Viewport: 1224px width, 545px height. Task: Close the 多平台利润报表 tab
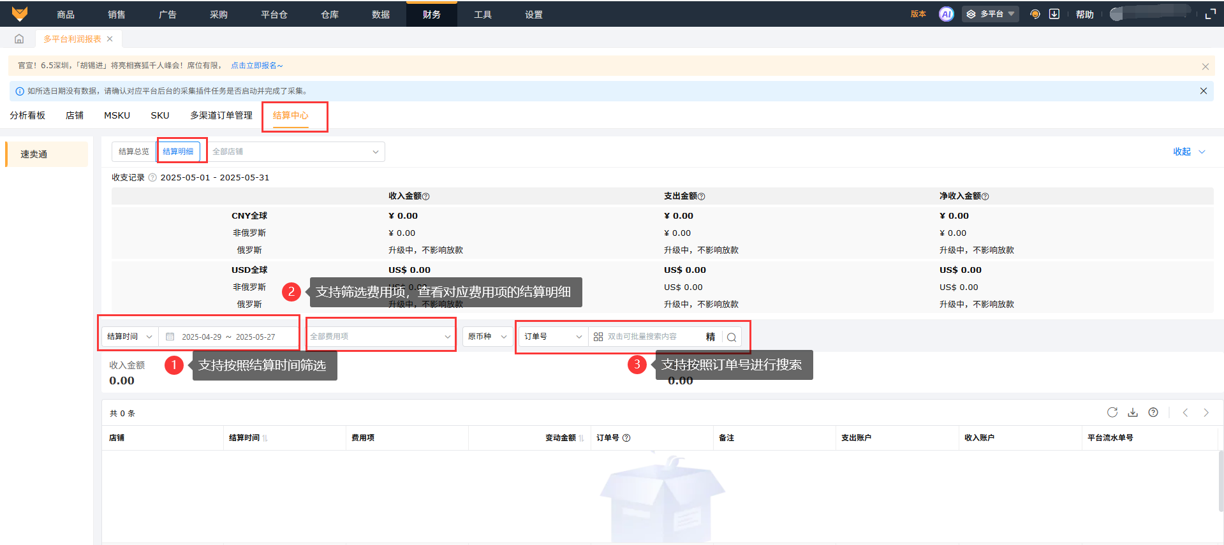pos(110,39)
